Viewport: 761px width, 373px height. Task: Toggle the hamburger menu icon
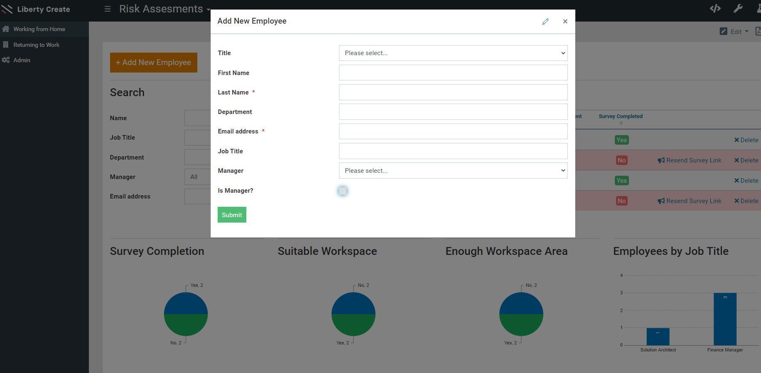[108, 9]
